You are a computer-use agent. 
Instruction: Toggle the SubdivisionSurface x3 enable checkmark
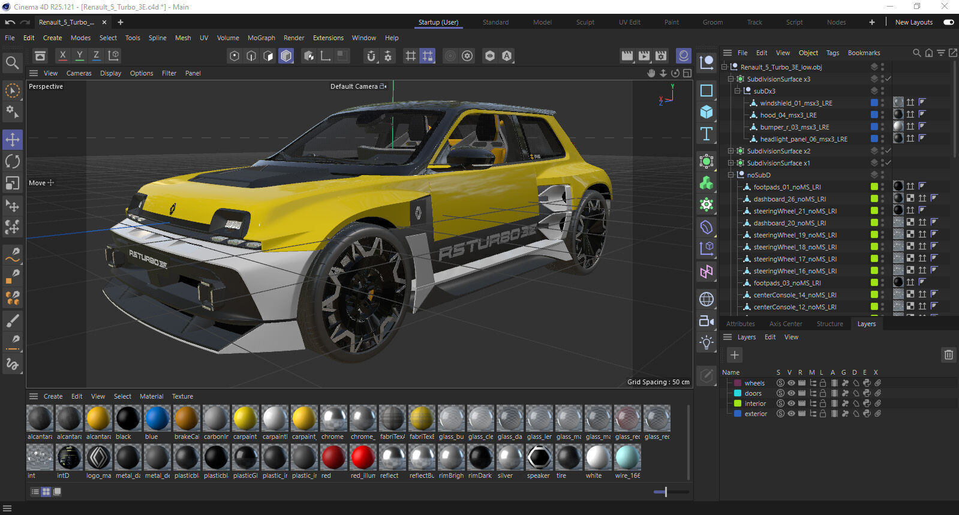(888, 79)
